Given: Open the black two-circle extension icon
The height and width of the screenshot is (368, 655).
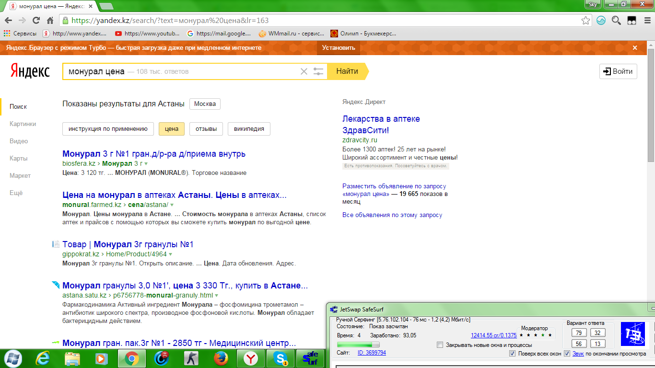Looking at the screenshot, I should (632, 21).
